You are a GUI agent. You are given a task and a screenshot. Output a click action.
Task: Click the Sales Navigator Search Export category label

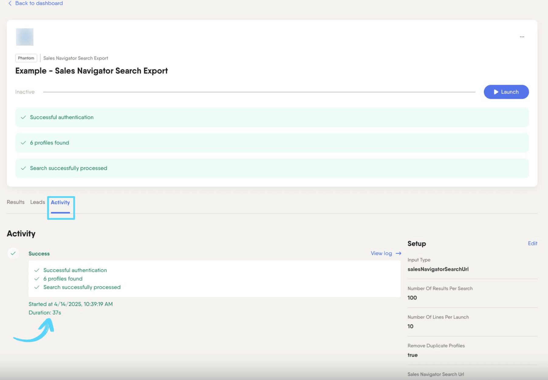click(76, 58)
